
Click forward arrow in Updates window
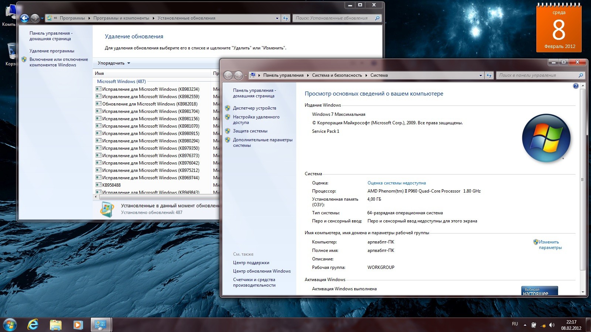(x=35, y=18)
